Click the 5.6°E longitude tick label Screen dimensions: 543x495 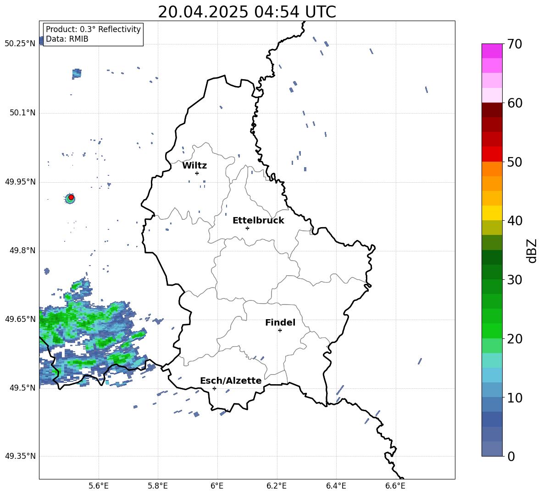(99, 486)
